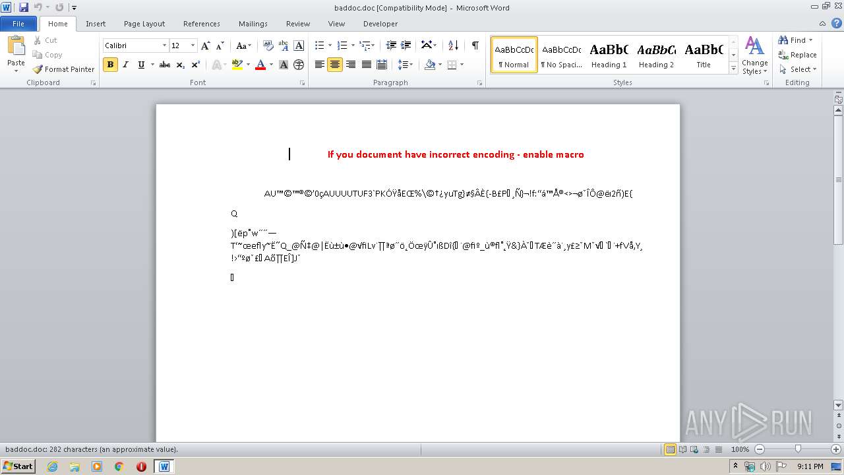
Task: Switch to Full Screen Reading view
Action: 682,449
